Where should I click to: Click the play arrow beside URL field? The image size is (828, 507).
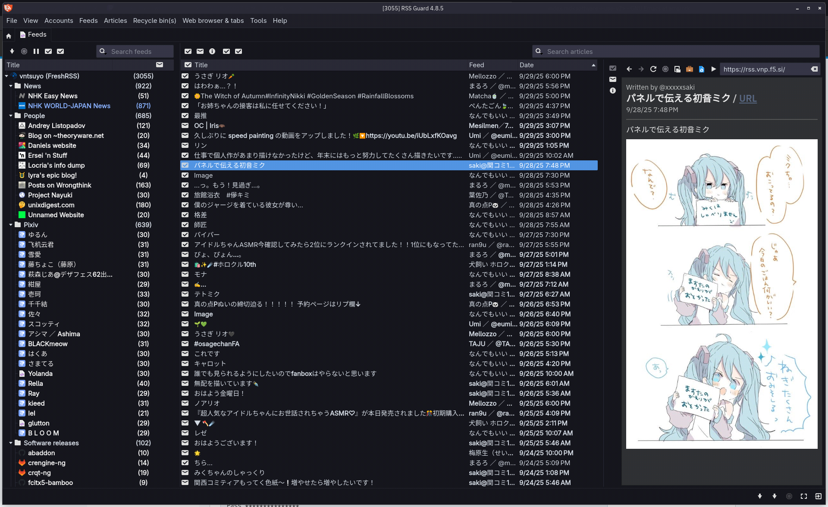714,69
